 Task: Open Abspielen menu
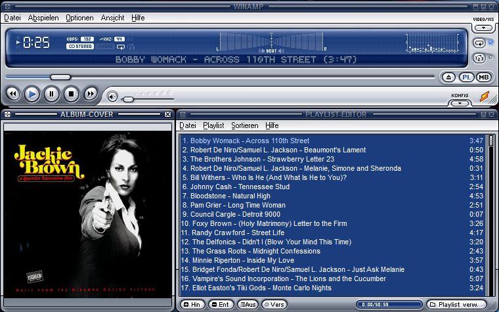(43, 18)
